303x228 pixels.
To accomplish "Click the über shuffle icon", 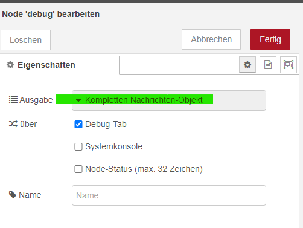I will (x=13, y=124).
